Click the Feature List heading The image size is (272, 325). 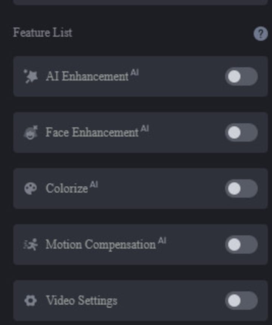click(42, 32)
